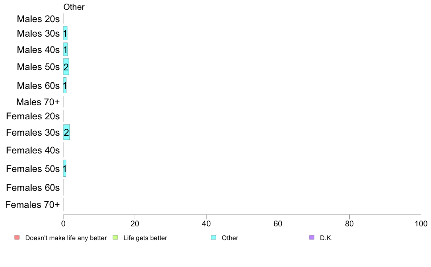This screenshot has height=267, width=431.
Task: Select the Males 60s bar
Action: pyautogui.click(x=65, y=85)
